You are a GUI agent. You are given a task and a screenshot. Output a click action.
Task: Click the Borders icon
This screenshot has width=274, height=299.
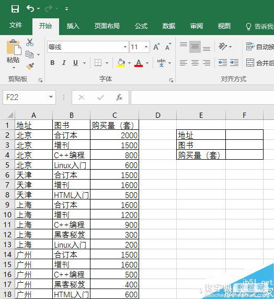point(98,63)
